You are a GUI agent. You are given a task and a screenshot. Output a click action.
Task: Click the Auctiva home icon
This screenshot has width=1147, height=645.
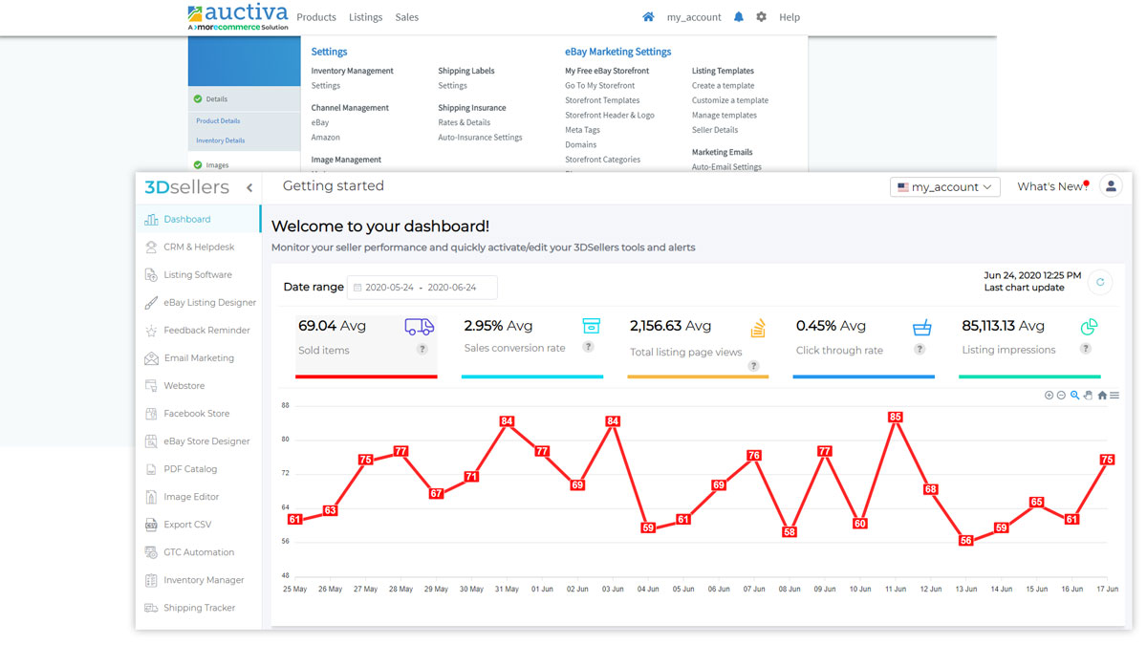pos(648,17)
